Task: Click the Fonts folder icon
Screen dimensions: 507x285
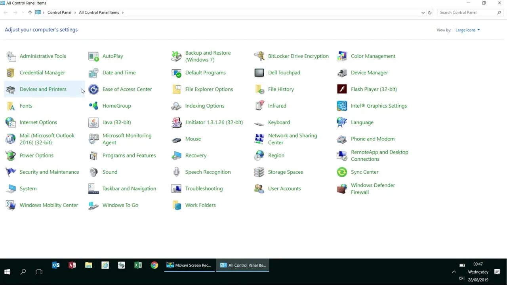Action: tap(11, 106)
